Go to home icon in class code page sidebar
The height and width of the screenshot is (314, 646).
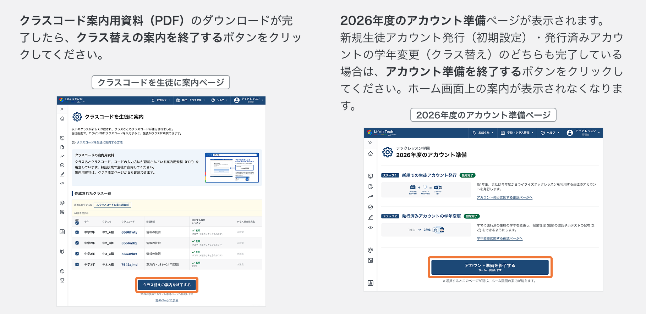[x=62, y=118]
